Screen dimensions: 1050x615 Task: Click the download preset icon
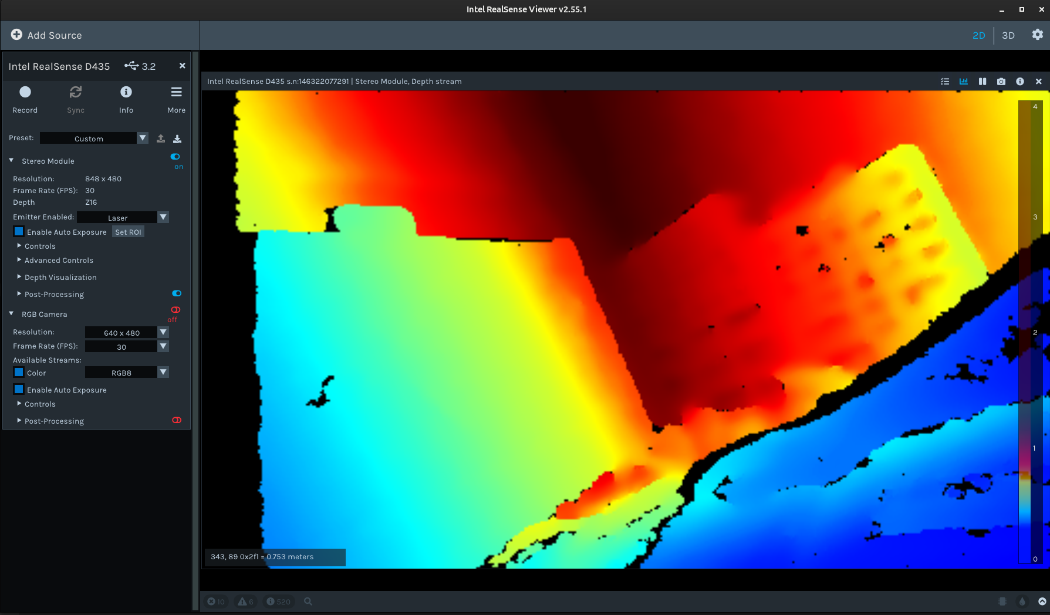pyautogui.click(x=177, y=138)
